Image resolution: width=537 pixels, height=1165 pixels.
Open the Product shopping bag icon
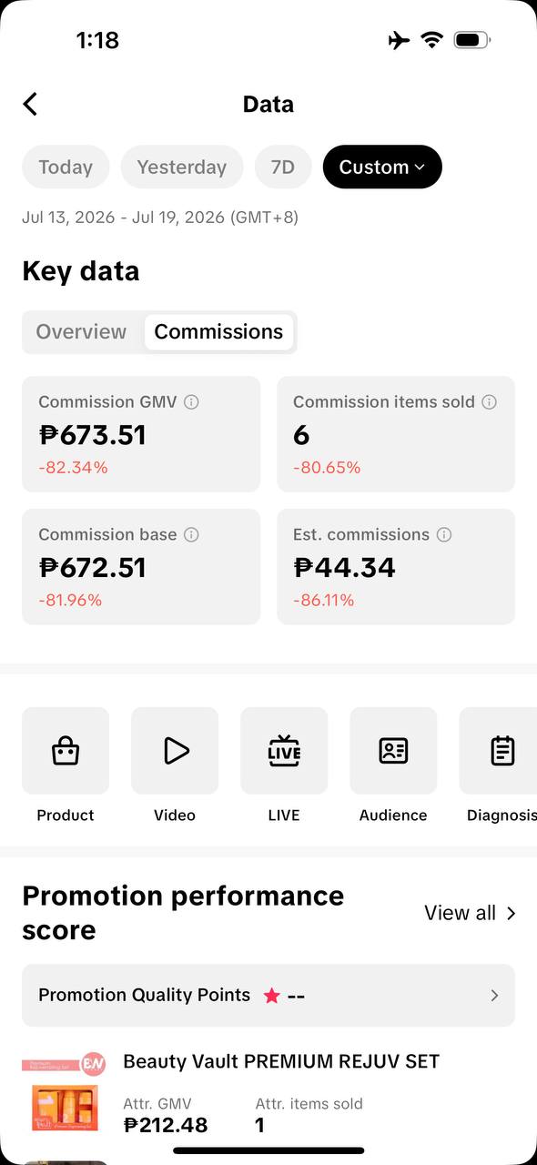66,751
